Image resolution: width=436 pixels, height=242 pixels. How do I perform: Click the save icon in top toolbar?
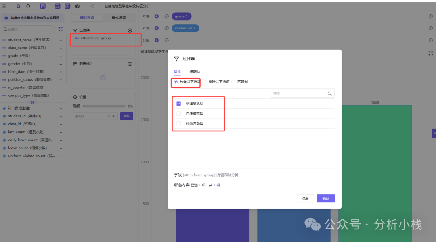[x=18, y=6]
